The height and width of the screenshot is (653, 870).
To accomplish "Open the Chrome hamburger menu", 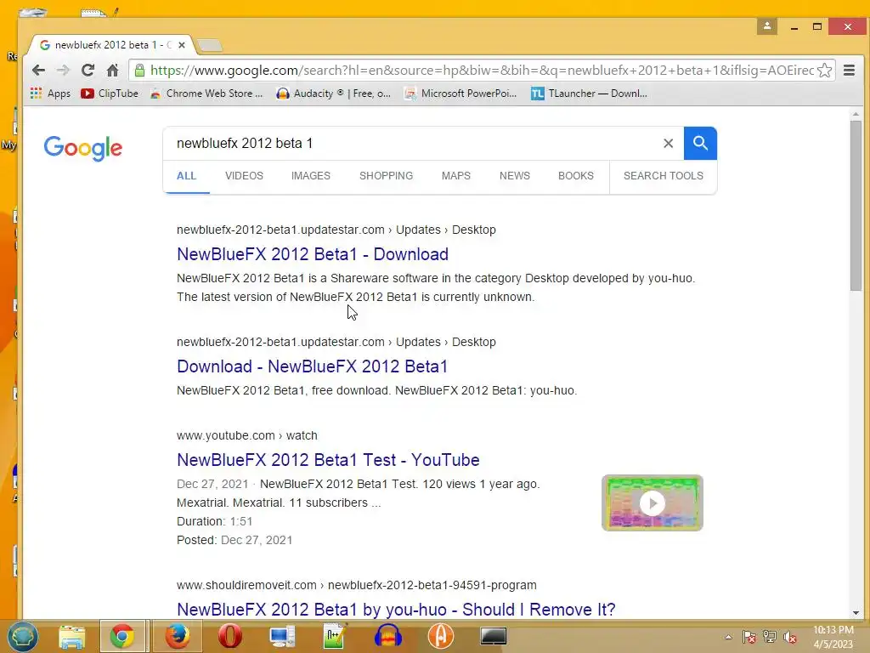I will pyautogui.click(x=849, y=70).
